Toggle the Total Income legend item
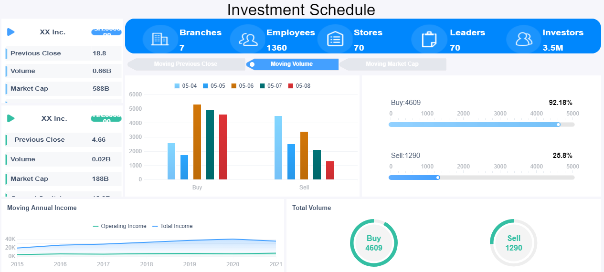The image size is (604, 272). 172,226
